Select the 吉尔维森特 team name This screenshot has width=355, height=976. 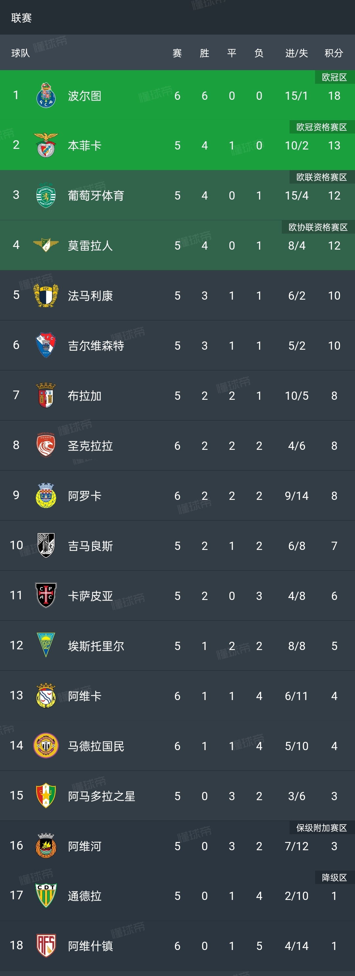(x=96, y=345)
